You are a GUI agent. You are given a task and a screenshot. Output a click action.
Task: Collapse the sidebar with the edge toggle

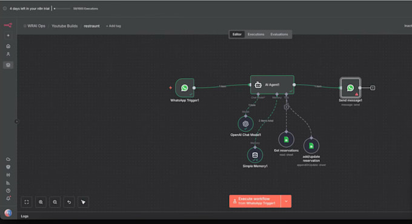(x=16, y=121)
